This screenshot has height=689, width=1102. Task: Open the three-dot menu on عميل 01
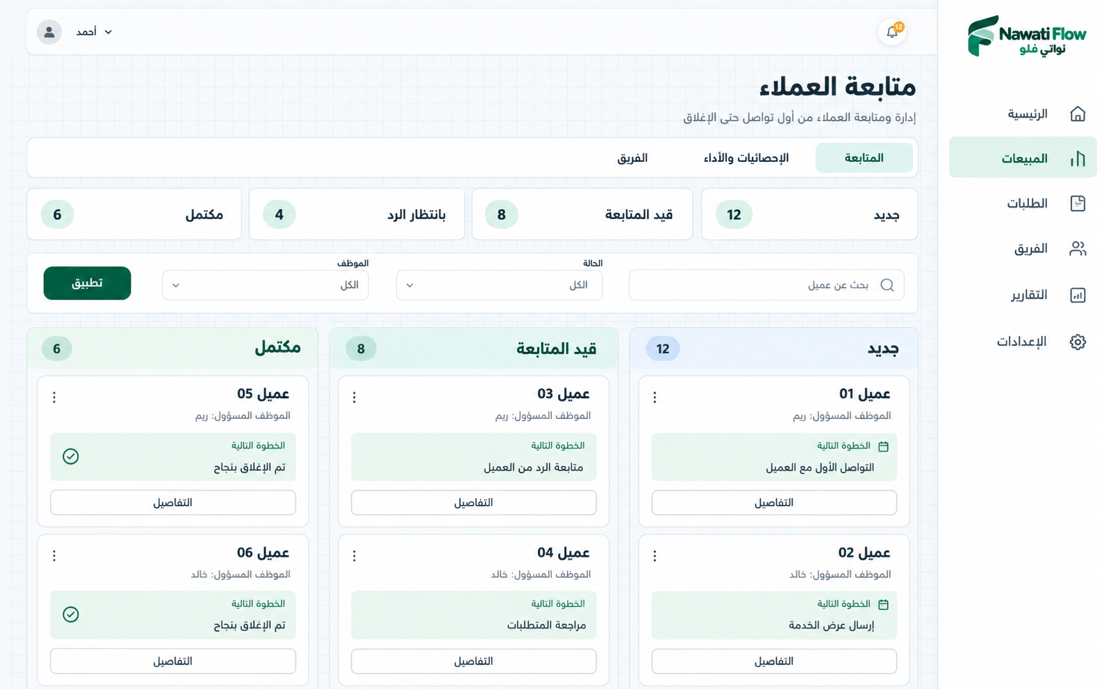coord(655,397)
